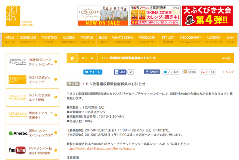Click the text 当選人数：80名

tap(80, 121)
